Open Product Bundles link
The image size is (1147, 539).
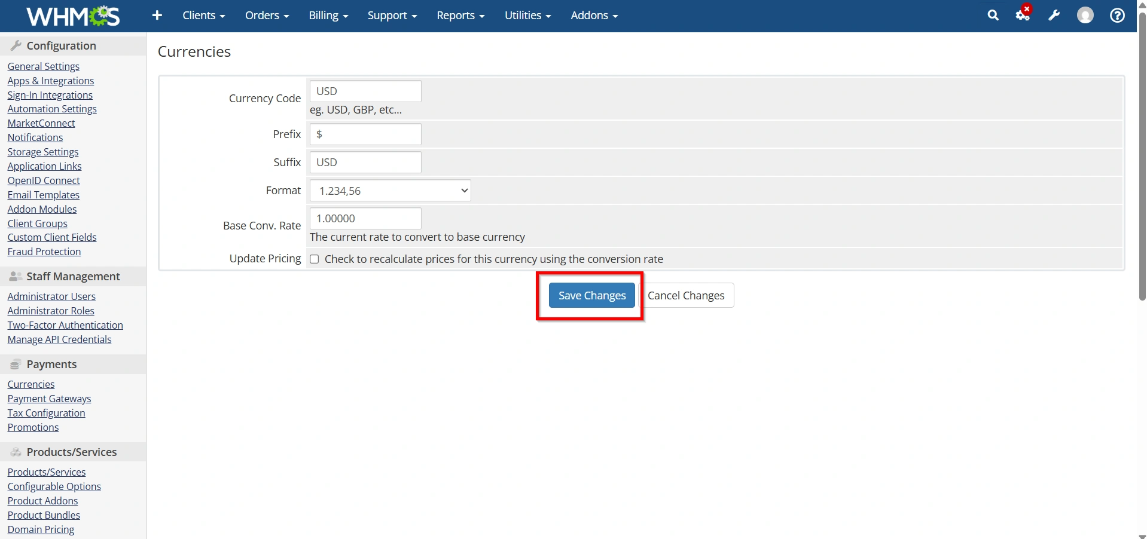[44, 515]
